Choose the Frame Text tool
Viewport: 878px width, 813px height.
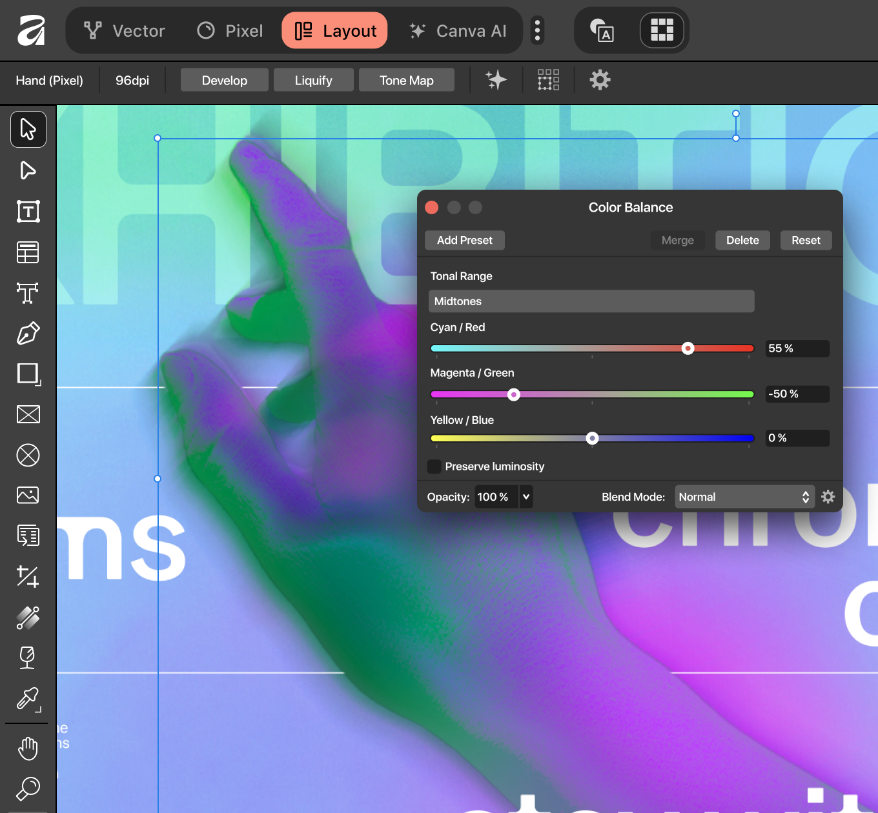(x=28, y=212)
